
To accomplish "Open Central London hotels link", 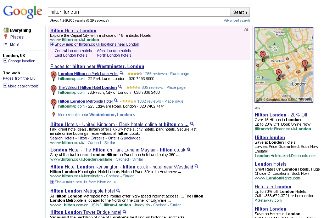I will (73, 51).
